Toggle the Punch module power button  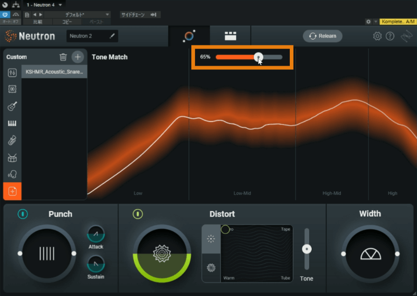[x=22, y=214]
